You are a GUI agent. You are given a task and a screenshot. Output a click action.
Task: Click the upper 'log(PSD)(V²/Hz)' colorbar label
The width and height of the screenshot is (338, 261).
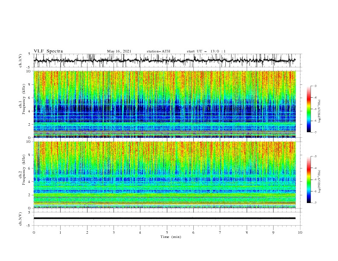click(x=320, y=111)
